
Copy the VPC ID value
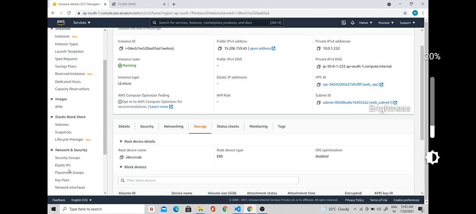(x=318, y=84)
